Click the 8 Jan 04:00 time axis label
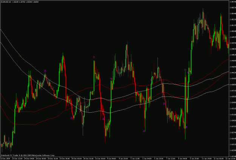This screenshot has width=236, height=160. point(183,158)
